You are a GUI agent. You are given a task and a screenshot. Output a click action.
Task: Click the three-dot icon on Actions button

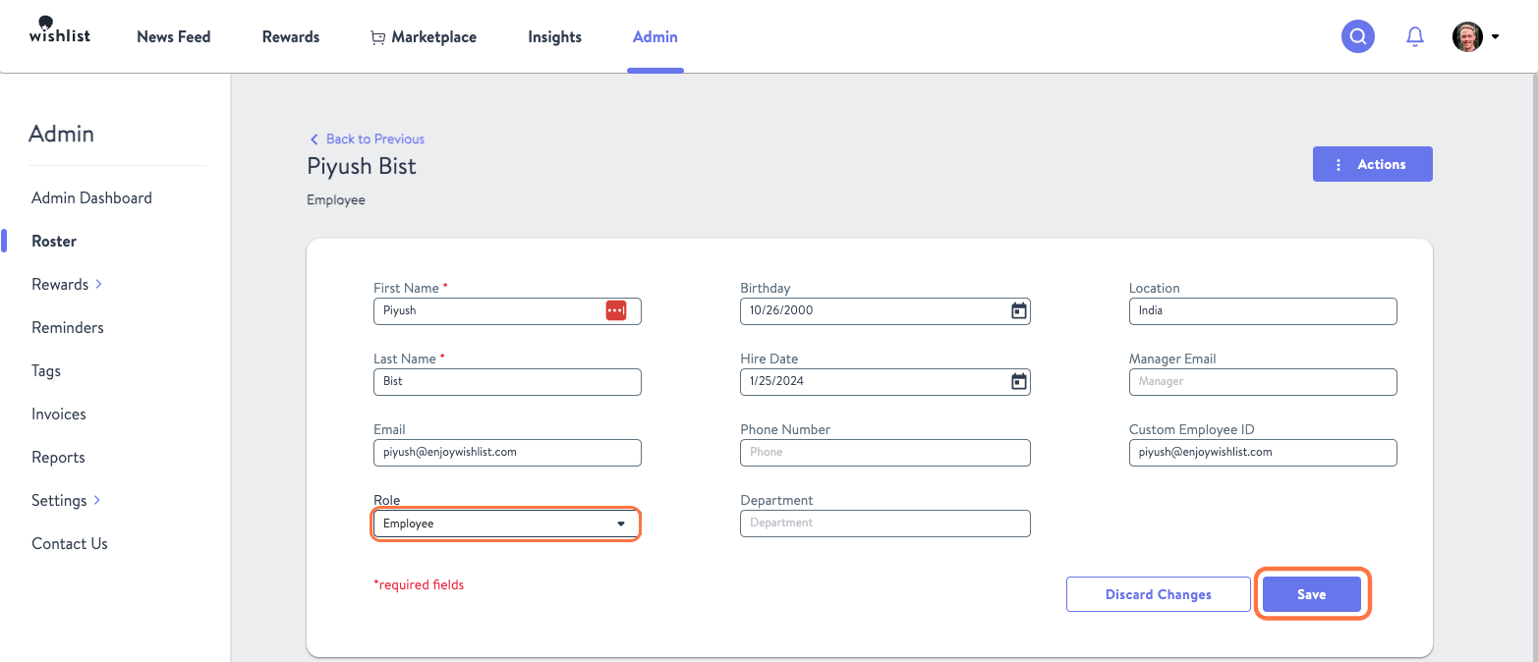coord(1339,165)
